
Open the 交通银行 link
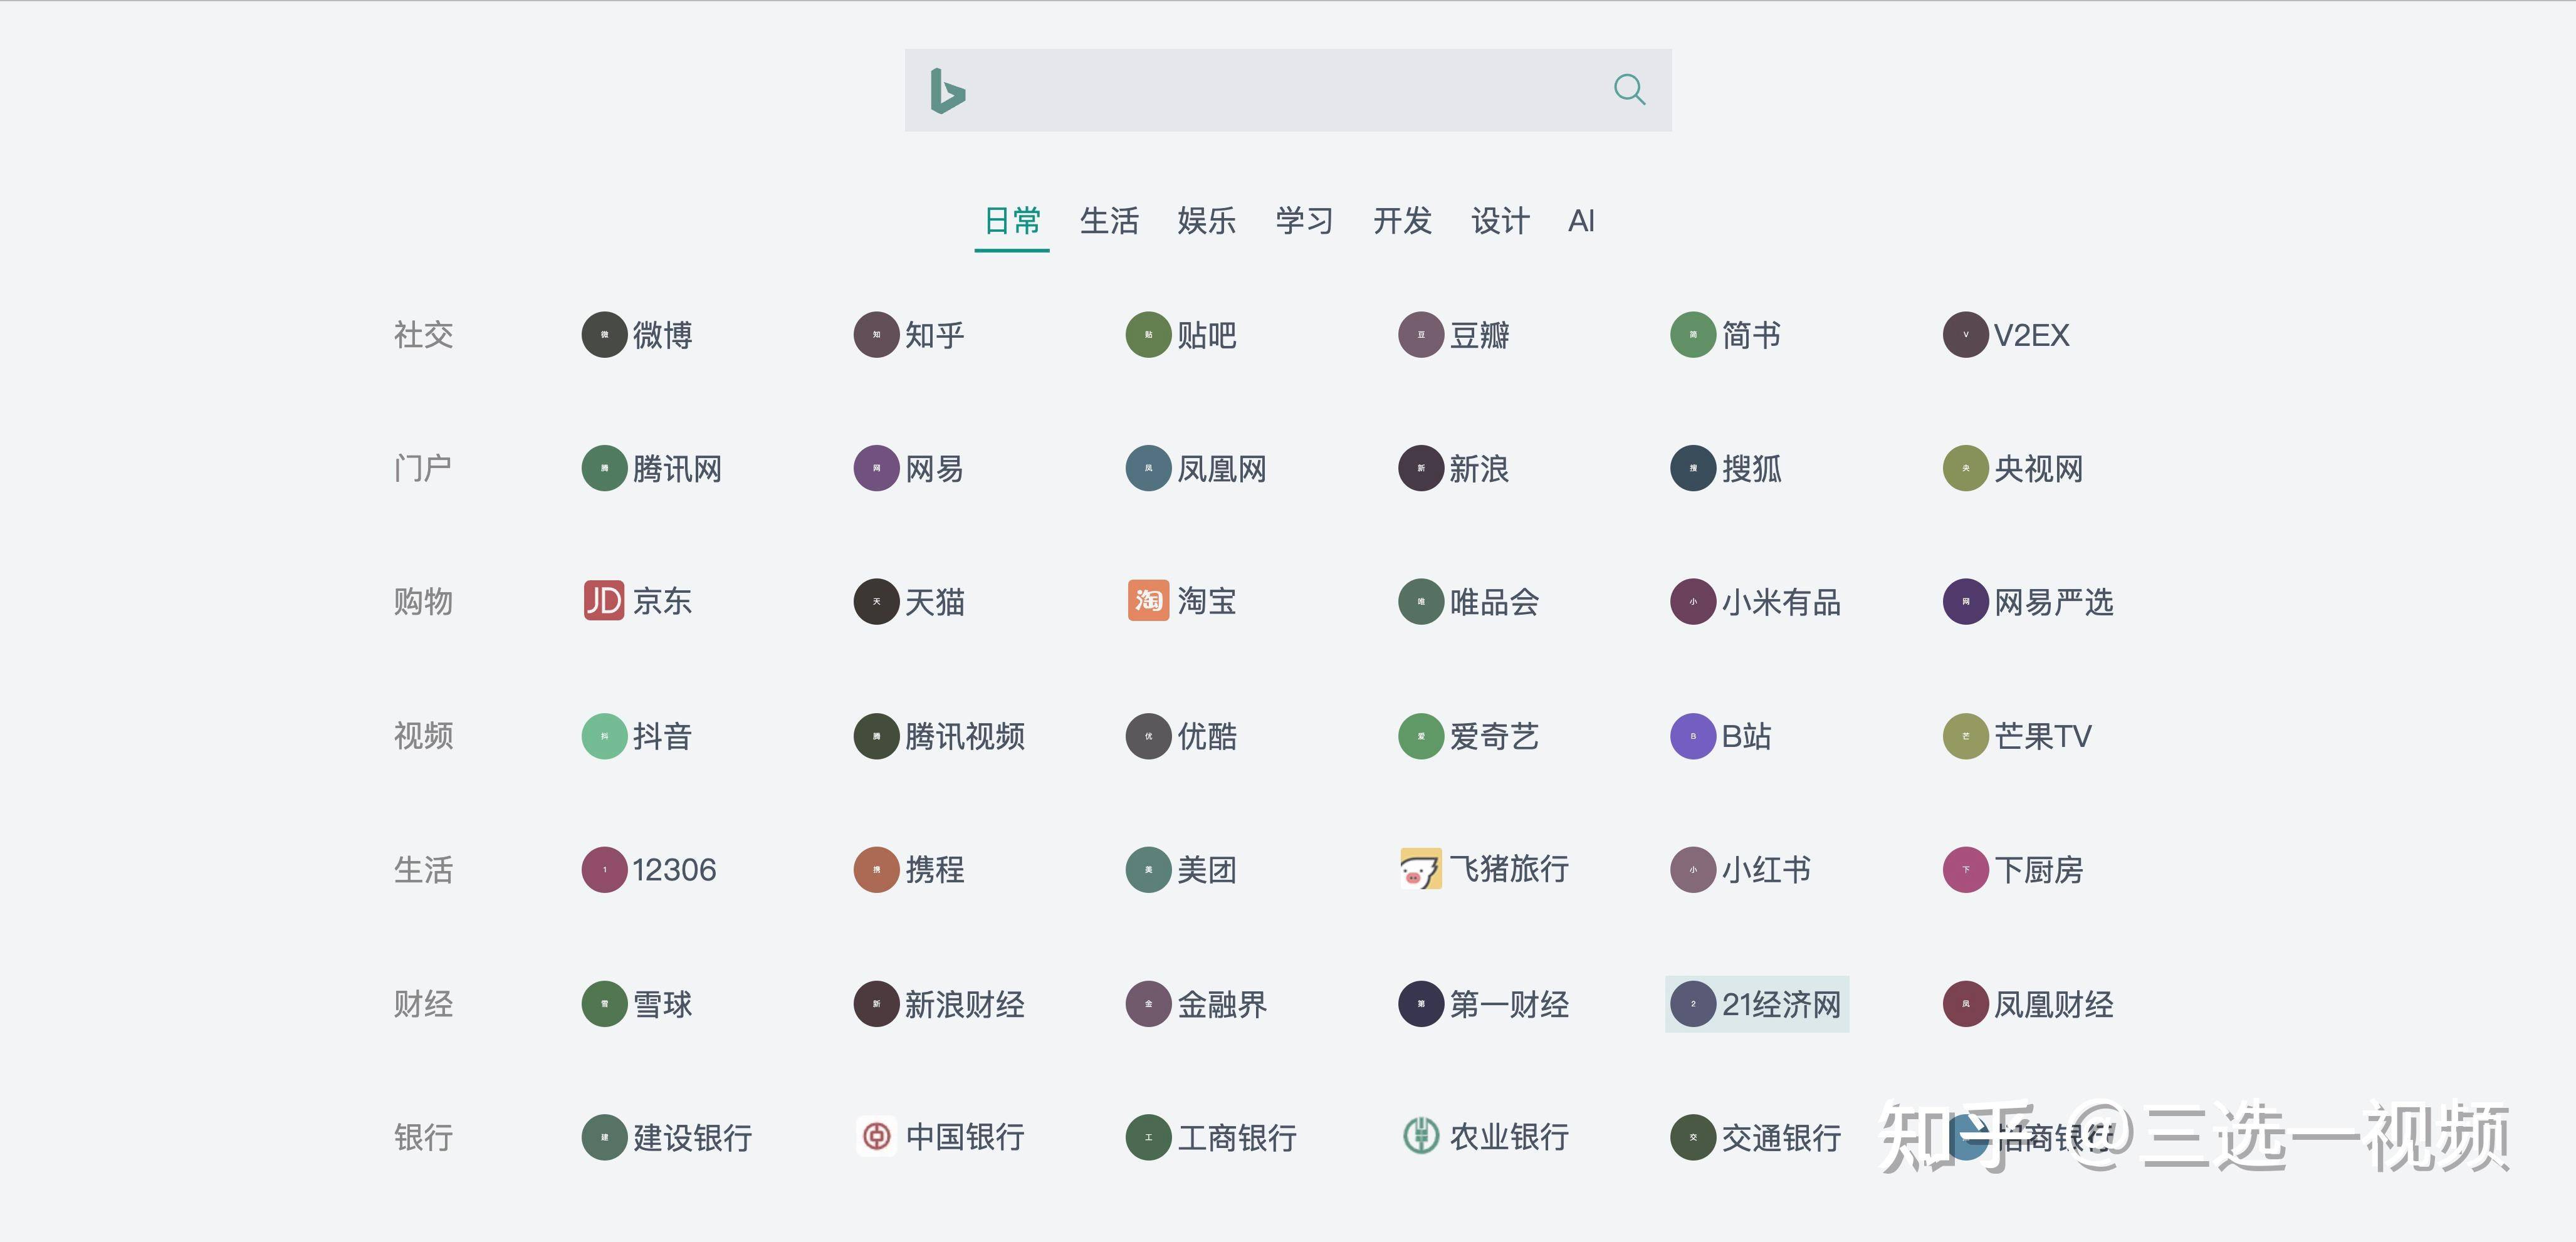coord(1756,1137)
